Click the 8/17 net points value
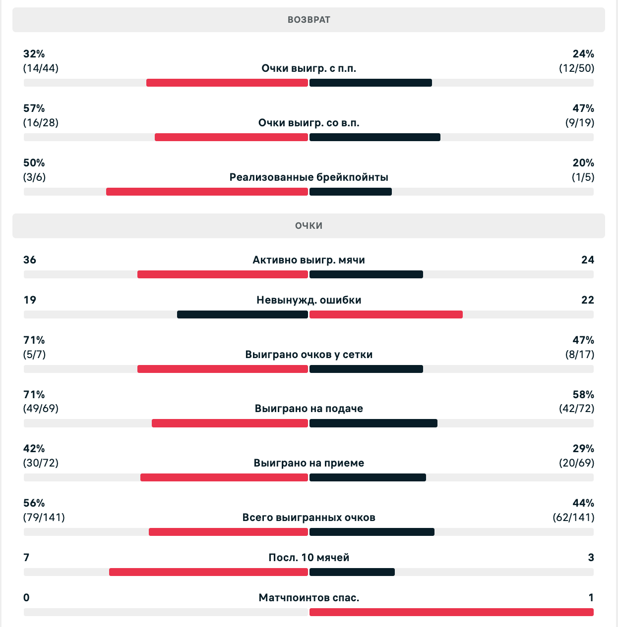This screenshot has height=627, width=618. click(x=580, y=355)
